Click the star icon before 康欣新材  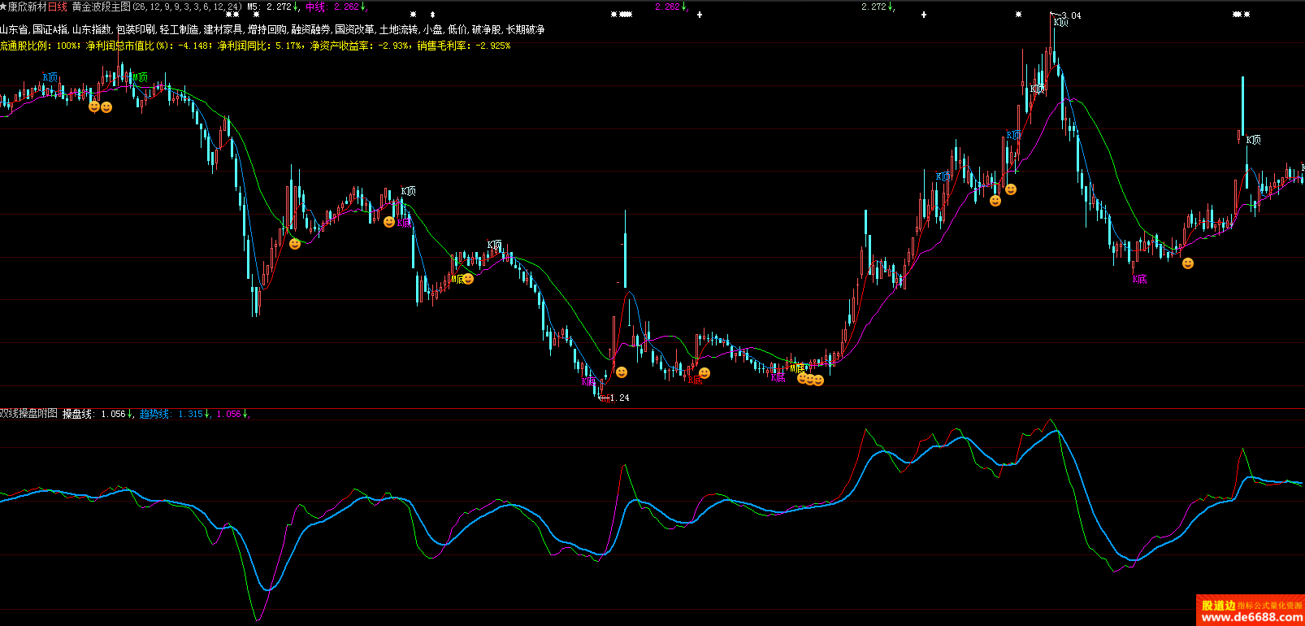coord(4,7)
